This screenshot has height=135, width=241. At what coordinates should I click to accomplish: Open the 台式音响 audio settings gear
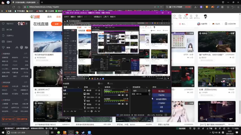127,104
